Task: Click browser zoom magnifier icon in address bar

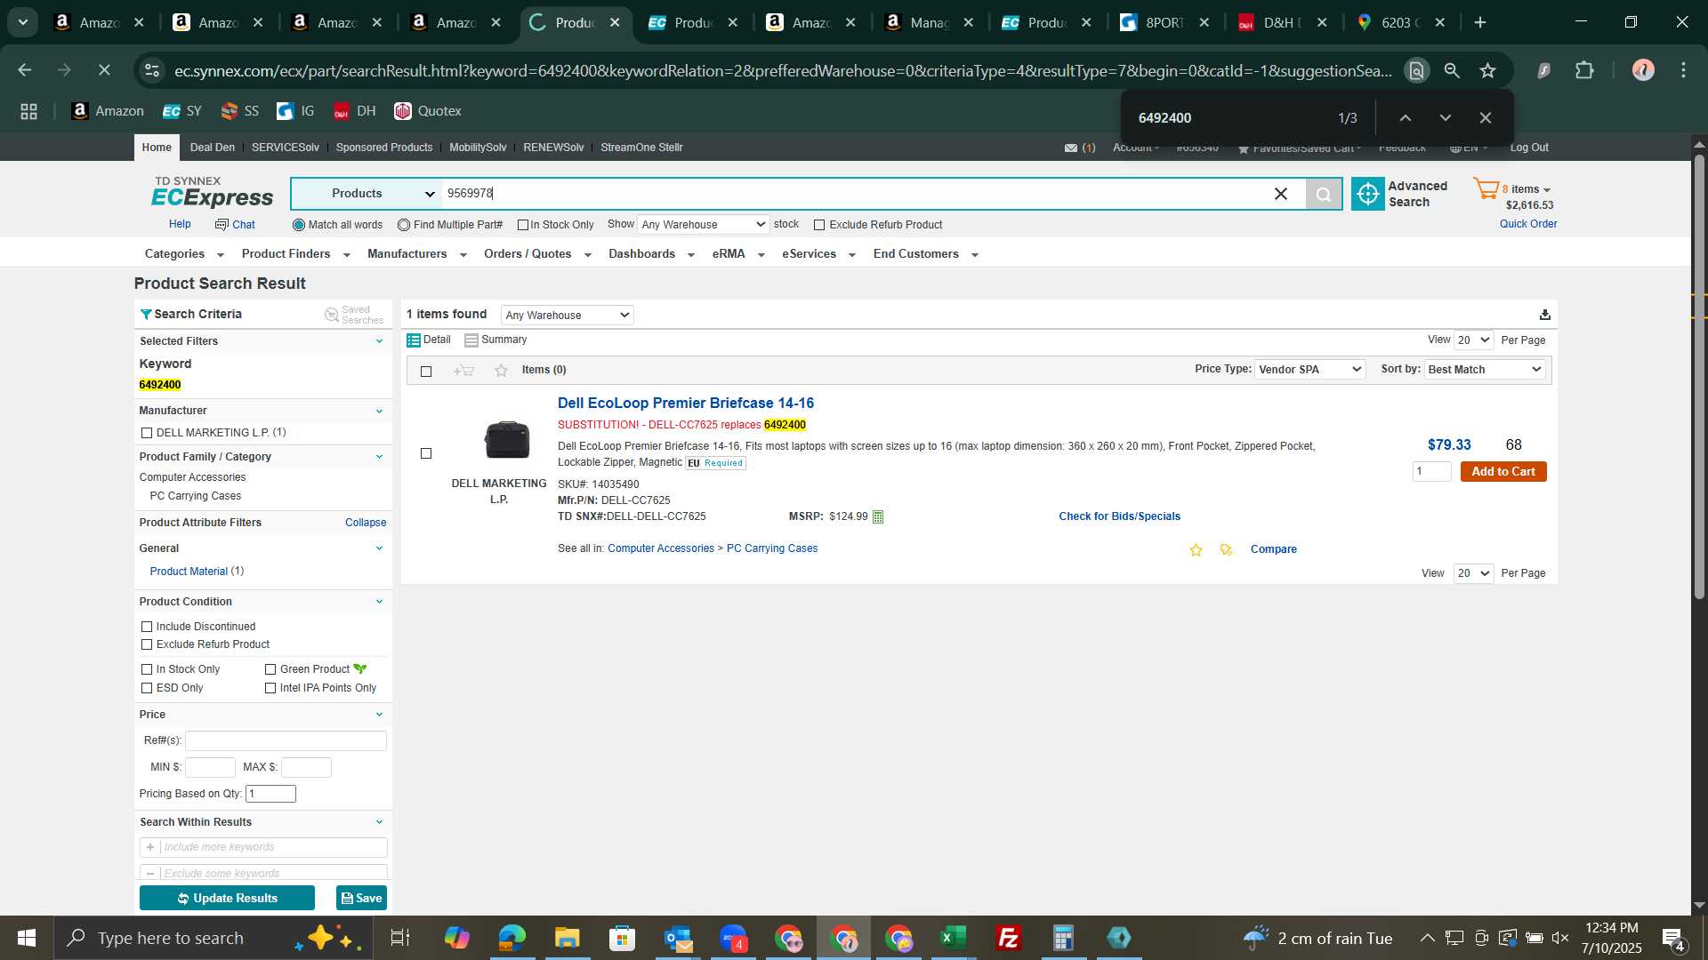Action: tap(1452, 70)
